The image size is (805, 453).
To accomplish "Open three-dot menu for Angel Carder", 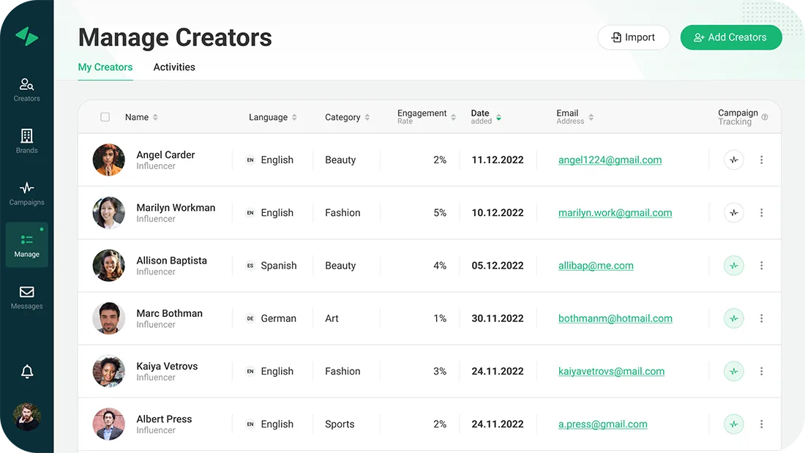I will click(761, 160).
